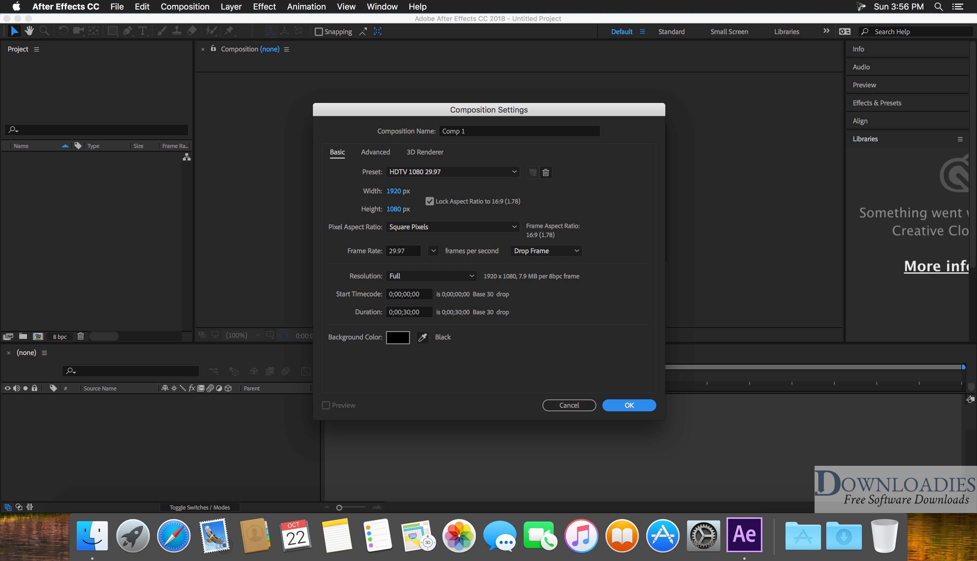Click the After Effects icon in dock
Viewport: 977px width, 561px height.
click(x=744, y=535)
